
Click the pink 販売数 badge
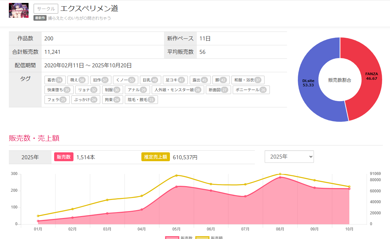(x=64, y=157)
